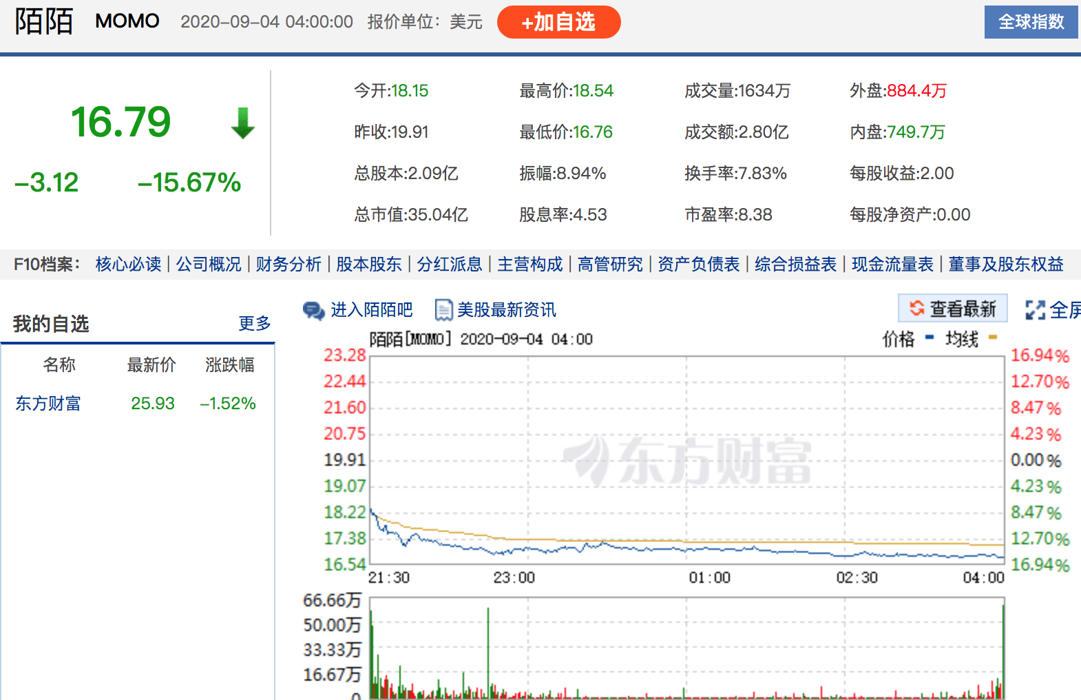
Task: Click the 名称 column header
Action: pyautogui.click(x=59, y=365)
